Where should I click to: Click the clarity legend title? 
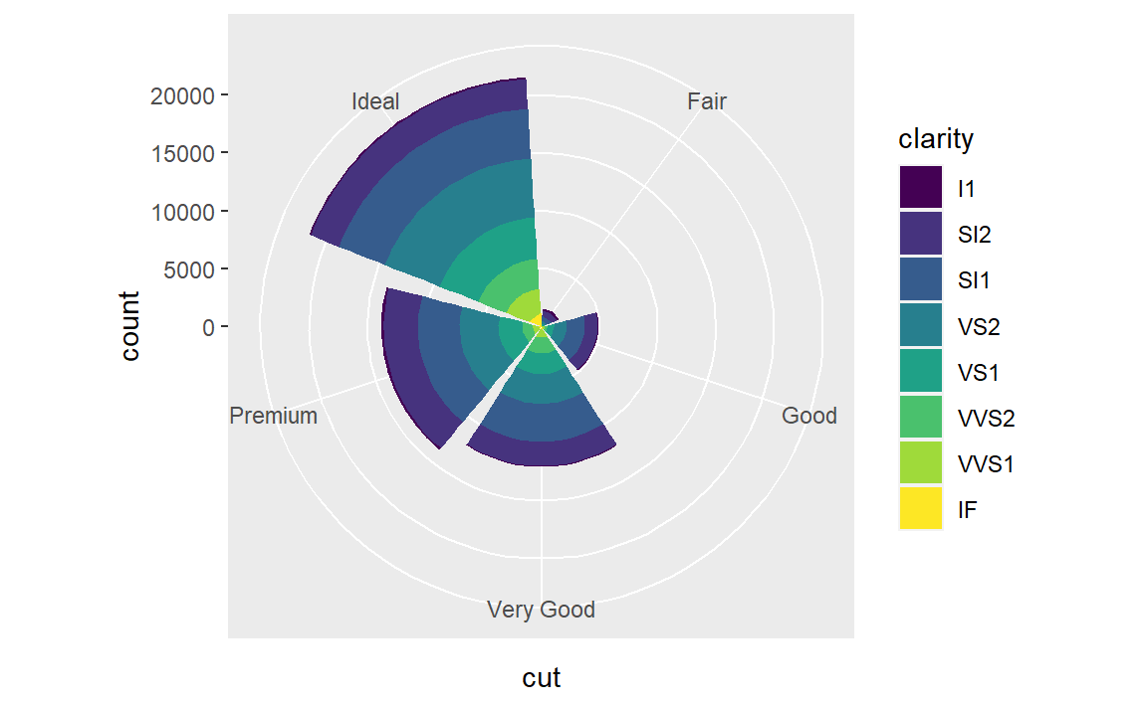pos(936,139)
